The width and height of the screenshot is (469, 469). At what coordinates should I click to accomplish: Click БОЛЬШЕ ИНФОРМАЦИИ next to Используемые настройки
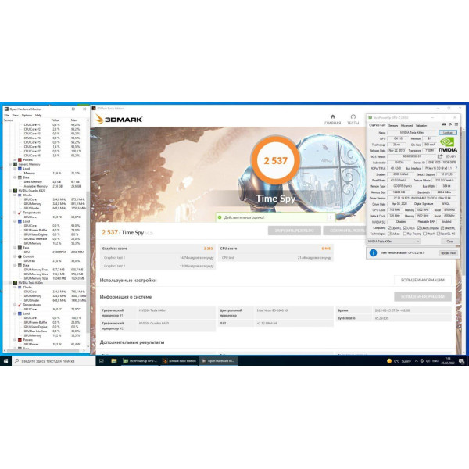(x=423, y=280)
